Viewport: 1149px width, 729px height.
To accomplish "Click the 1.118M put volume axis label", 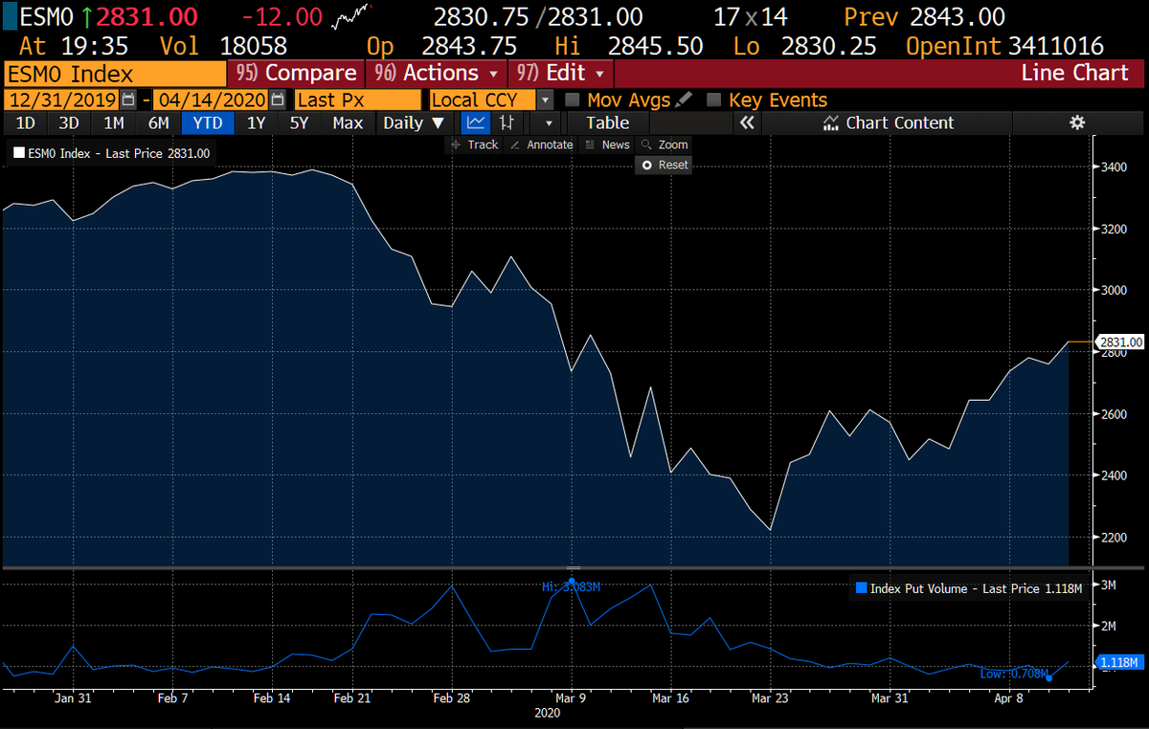I will click(x=1117, y=662).
